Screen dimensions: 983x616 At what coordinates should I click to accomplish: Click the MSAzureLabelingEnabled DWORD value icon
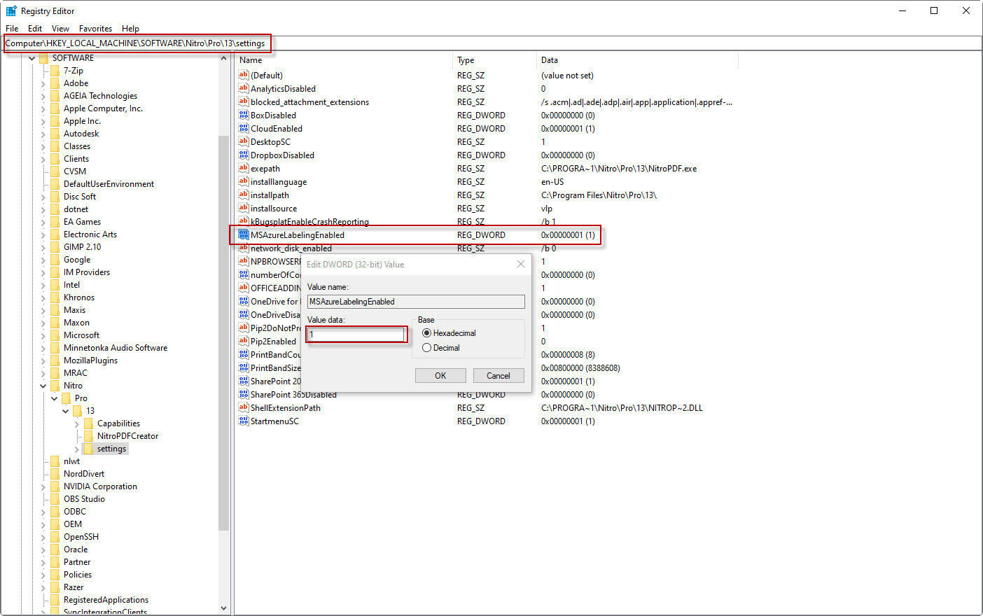[x=243, y=234]
